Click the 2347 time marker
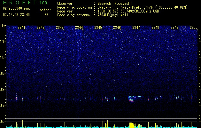Screen dimensions: 201x128 pyautogui.click(x=136, y=28)
